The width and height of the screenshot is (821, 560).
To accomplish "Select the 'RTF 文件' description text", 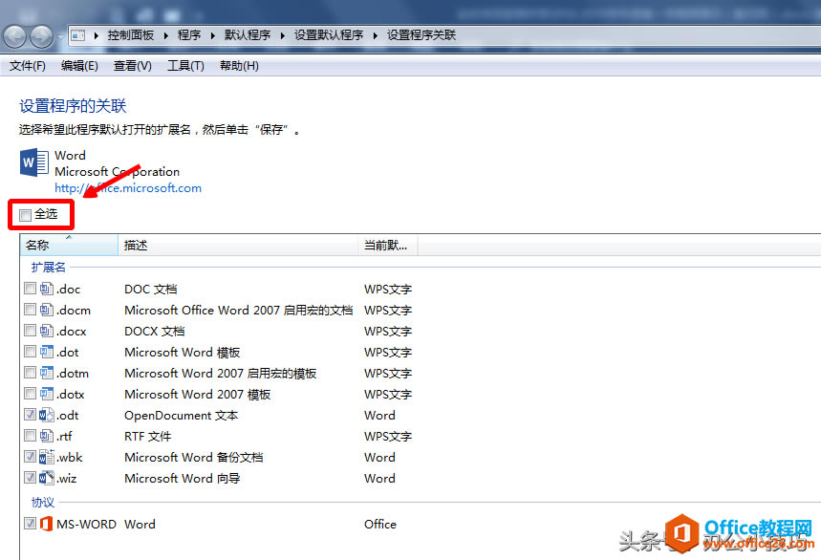I will tap(147, 436).
